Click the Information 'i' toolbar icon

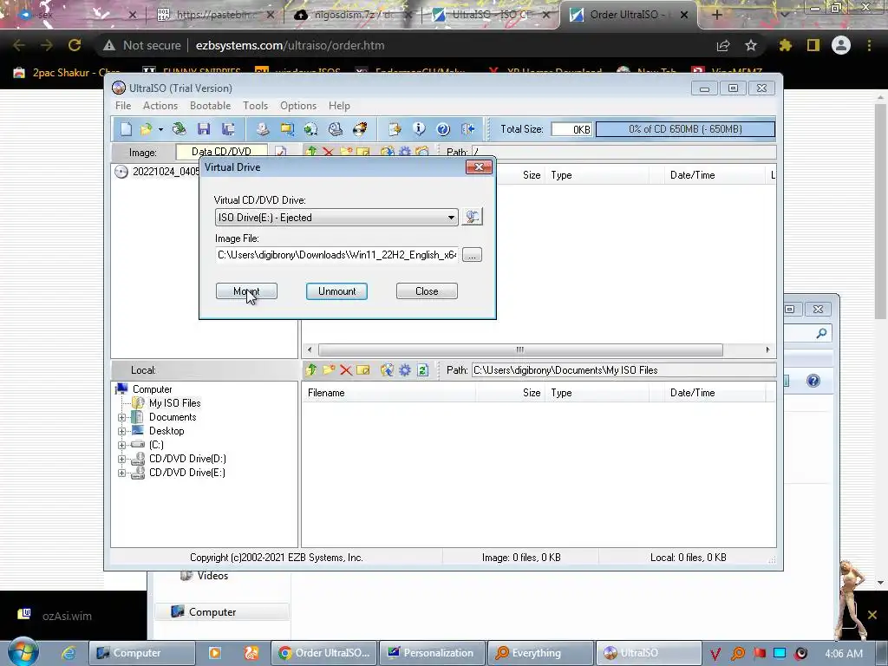pos(419,129)
